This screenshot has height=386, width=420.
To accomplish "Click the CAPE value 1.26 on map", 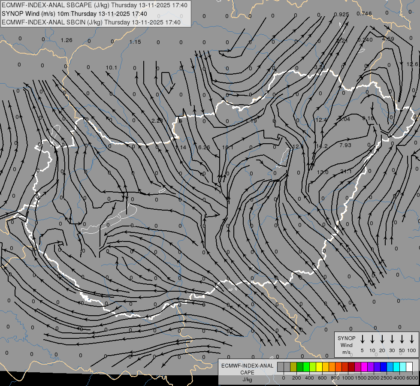I will [x=66, y=40].
